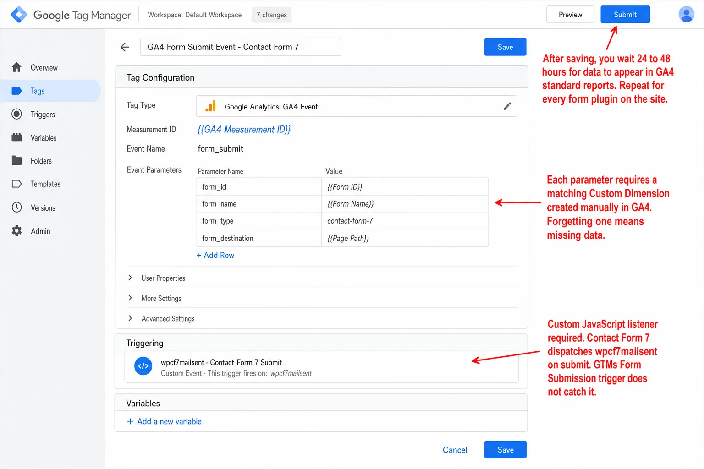
Task: Open the wpcf7mailsent - Contact Form 7 Submit trigger
Action: pos(321,367)
